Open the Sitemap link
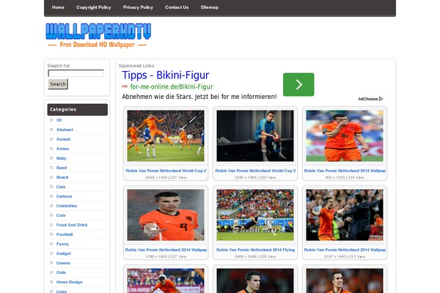 tap(209, 7)
